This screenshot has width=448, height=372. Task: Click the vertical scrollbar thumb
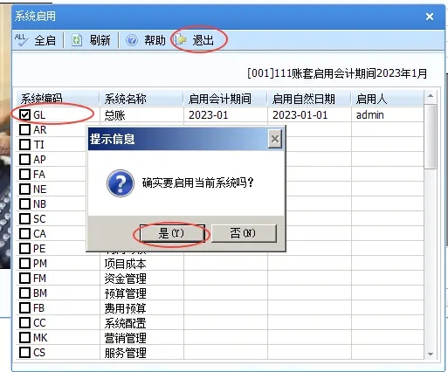[x=431, y=137]
